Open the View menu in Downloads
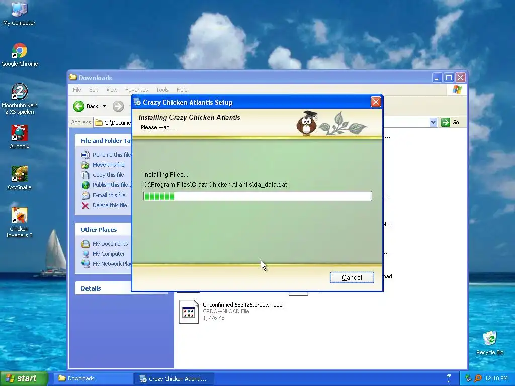The width and height of the screenshot is (515, 386). pyautogui.click(x=112, y=90)
